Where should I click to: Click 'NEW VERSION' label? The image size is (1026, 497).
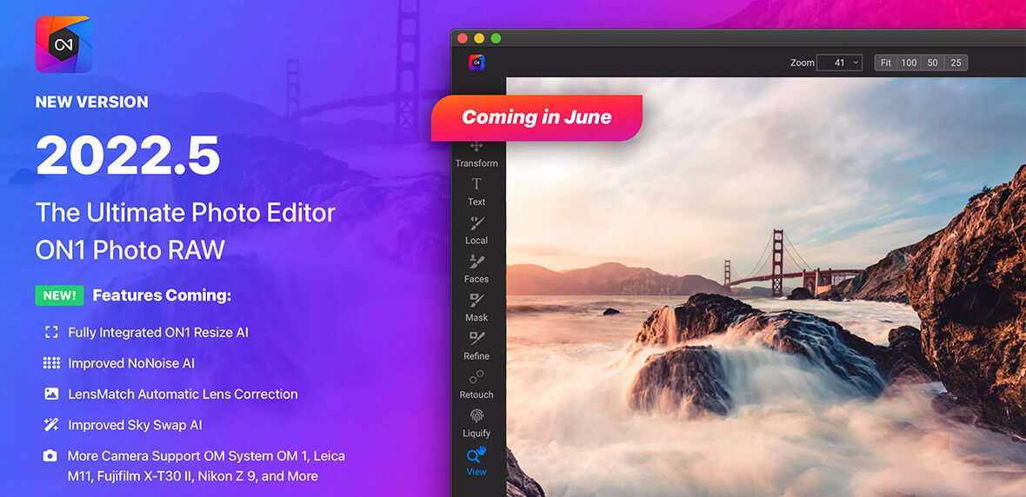pos(91,102)
